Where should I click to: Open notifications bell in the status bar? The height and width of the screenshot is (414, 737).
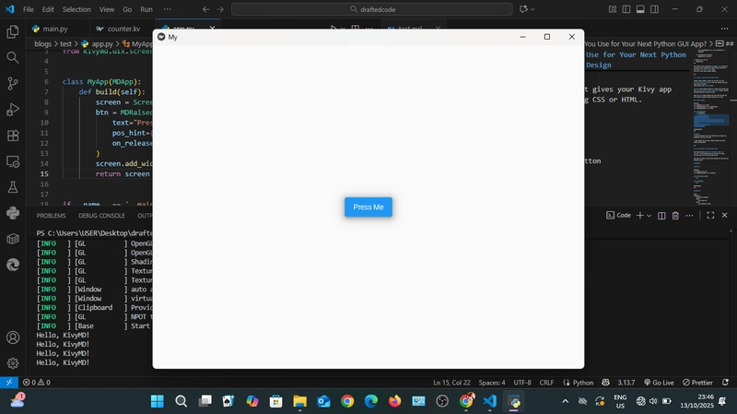[725, 382]
